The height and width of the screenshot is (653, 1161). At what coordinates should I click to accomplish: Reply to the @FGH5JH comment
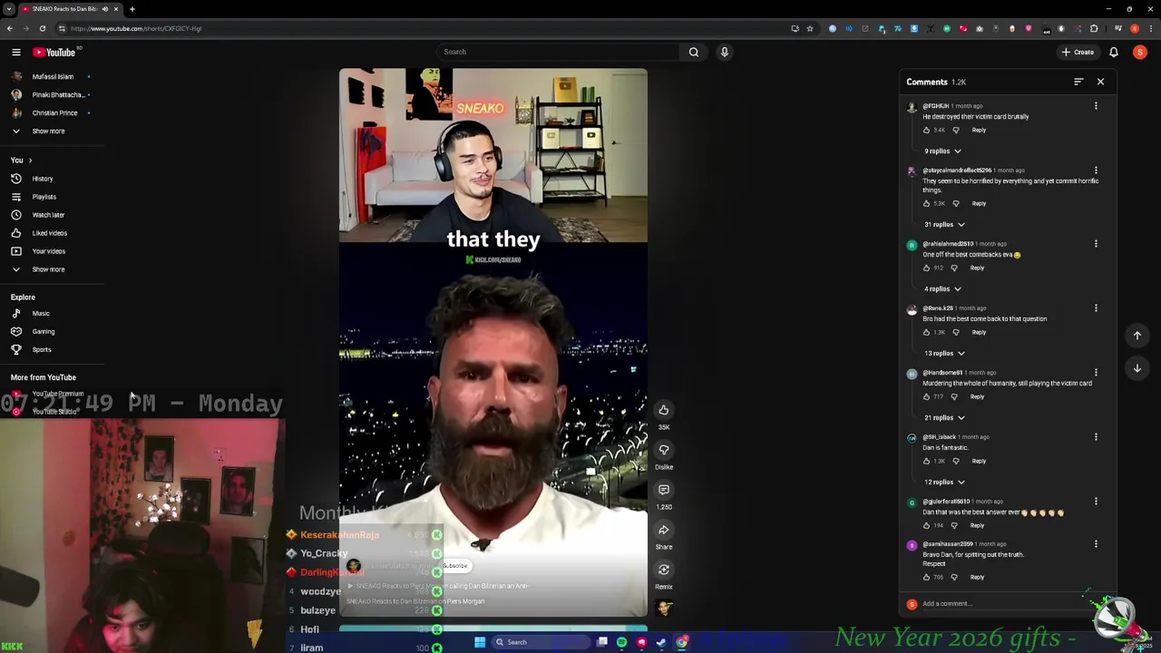point(979,130)
